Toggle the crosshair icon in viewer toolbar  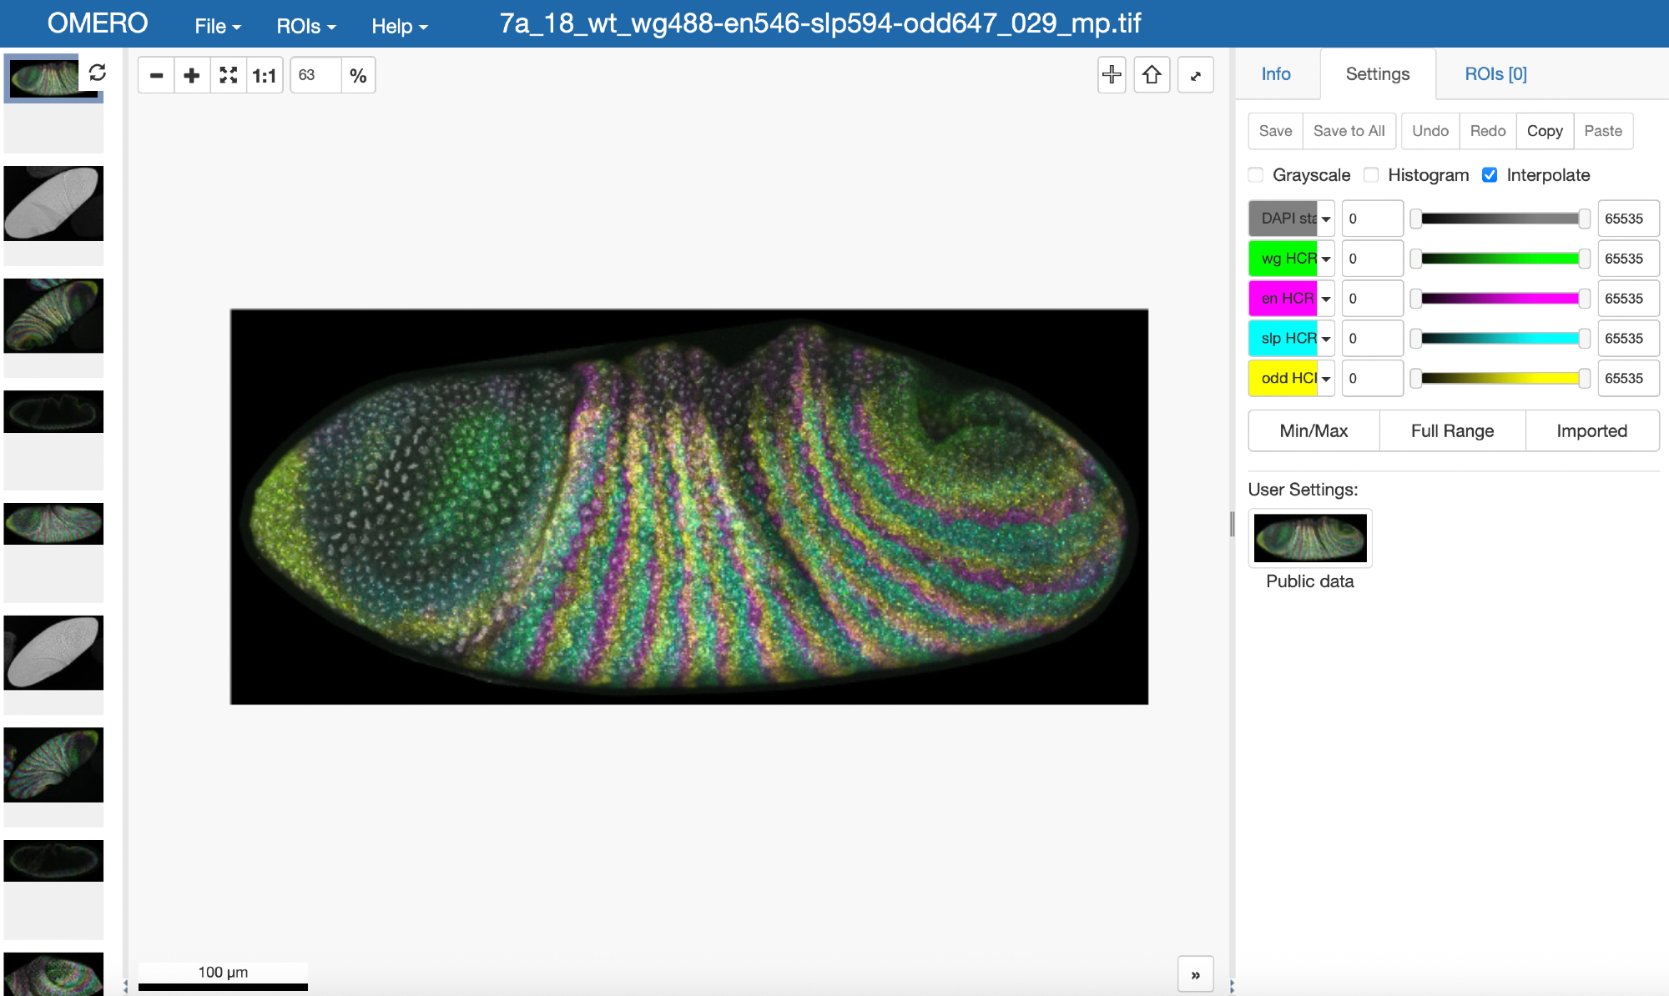[1112, 75]
